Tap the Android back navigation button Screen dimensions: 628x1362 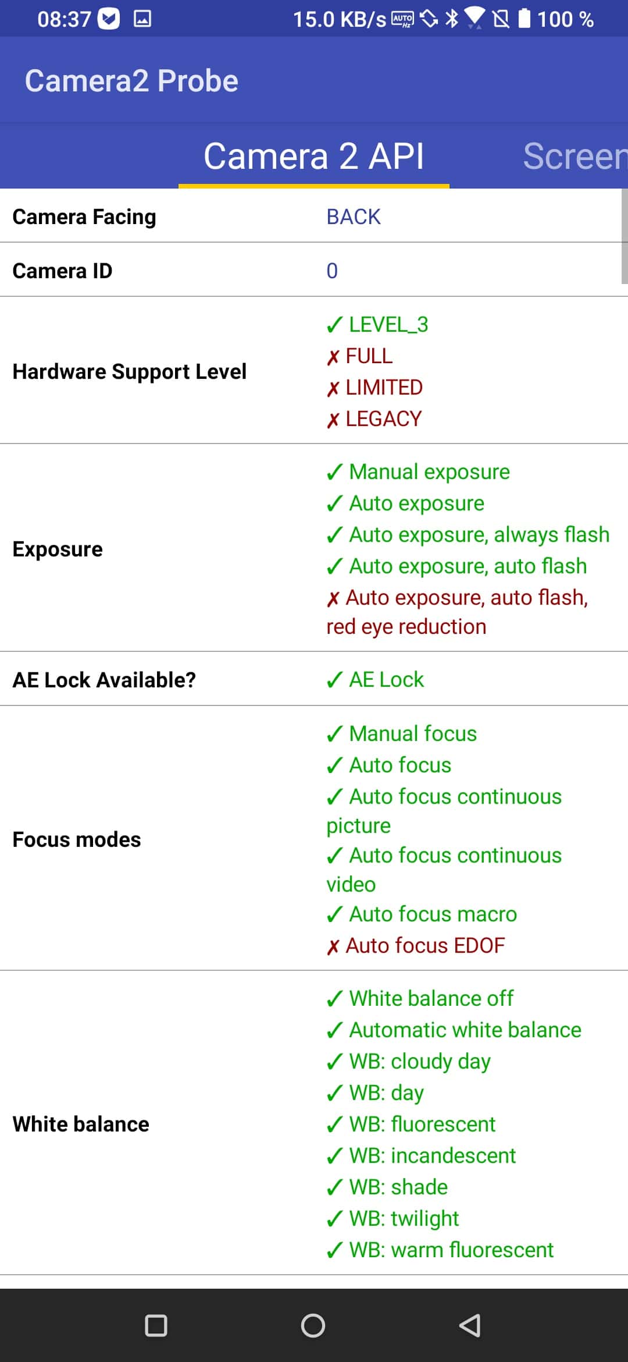coord(470,1325)
